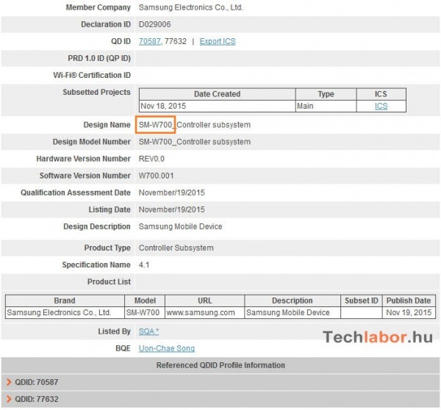Click the QD ID value 77632
This screenshot has height=410, width=441.
tap(175, 41)
